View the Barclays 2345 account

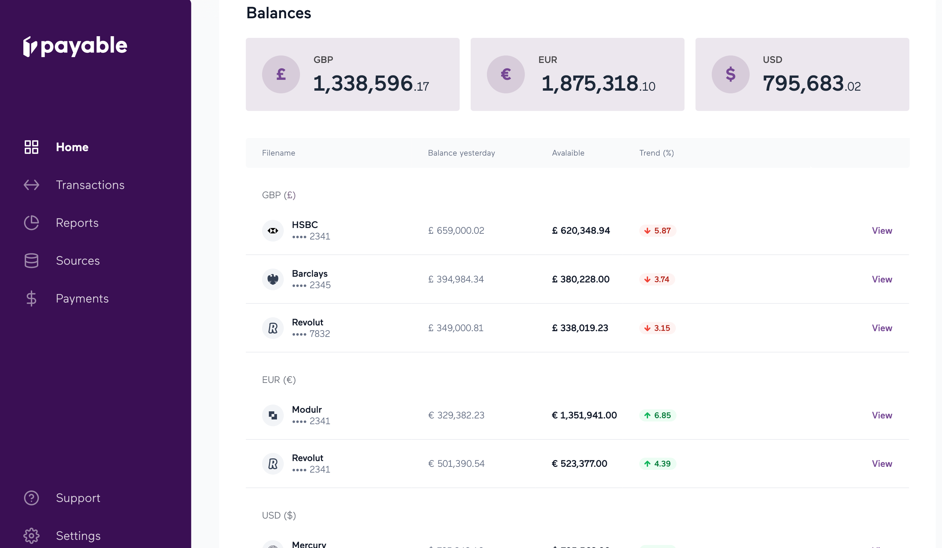click(882, 279)
